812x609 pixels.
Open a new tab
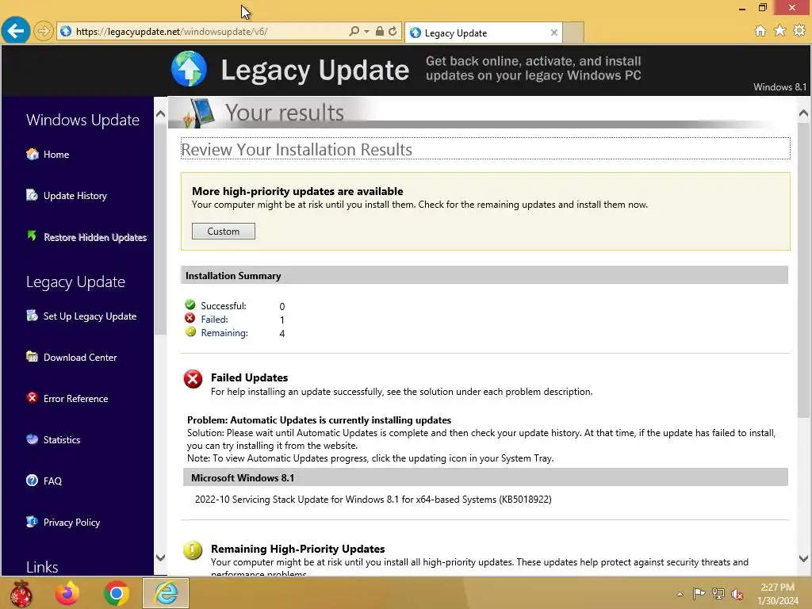coord(573,33)
